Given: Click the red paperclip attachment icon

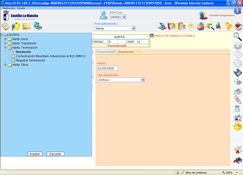Looking at the screenshot, I should click(x=237, y=99).
